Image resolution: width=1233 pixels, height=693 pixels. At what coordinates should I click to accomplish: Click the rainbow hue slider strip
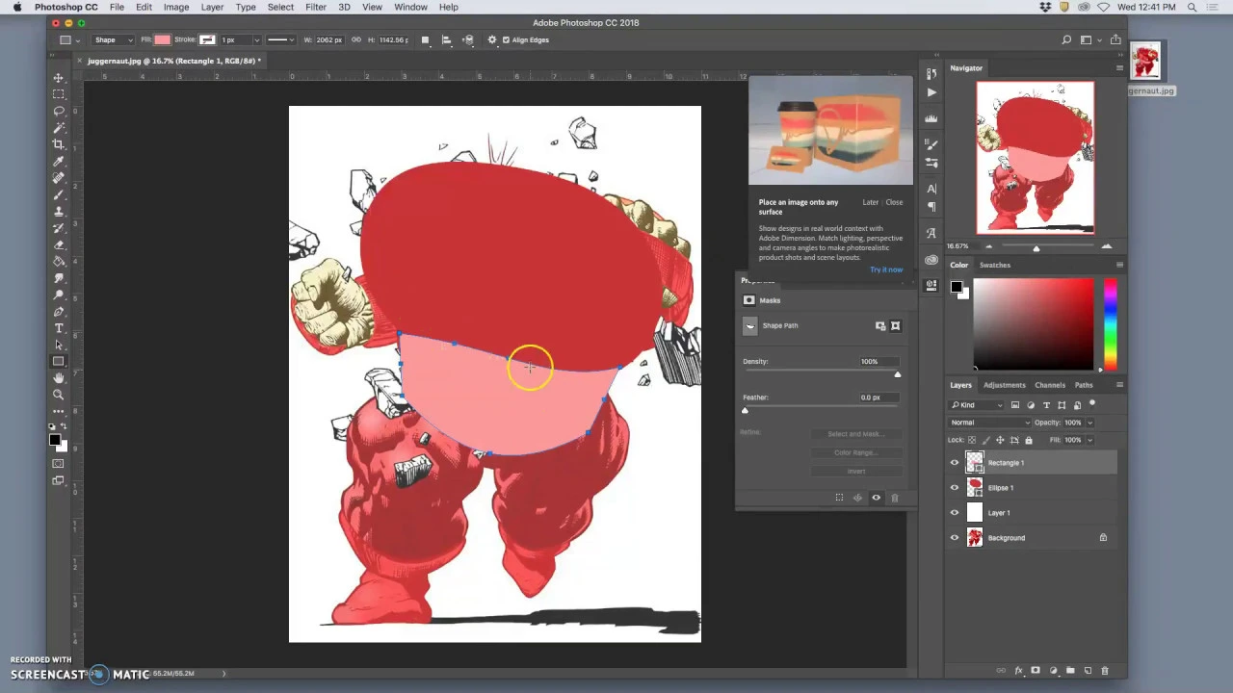tap(1110, 323)
